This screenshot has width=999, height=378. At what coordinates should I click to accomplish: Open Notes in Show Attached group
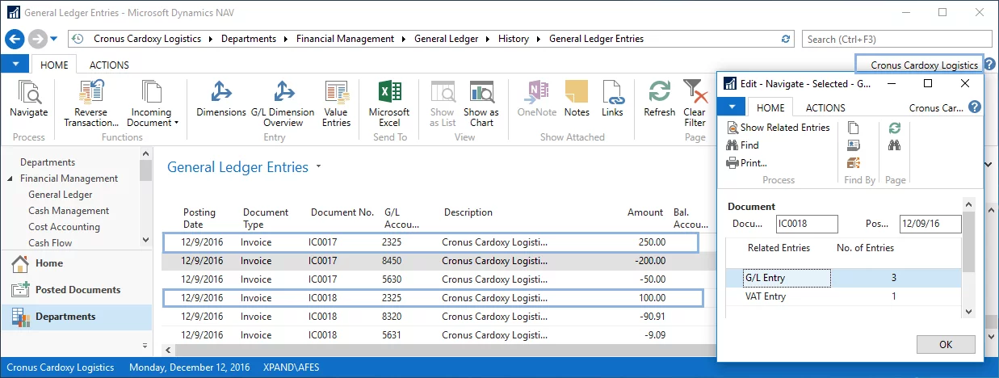click(x=577, y=100)
